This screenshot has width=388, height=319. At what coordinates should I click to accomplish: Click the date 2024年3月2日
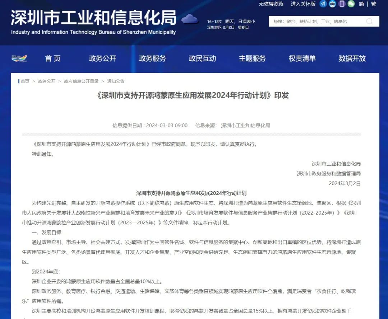click(x=345, y=183)
